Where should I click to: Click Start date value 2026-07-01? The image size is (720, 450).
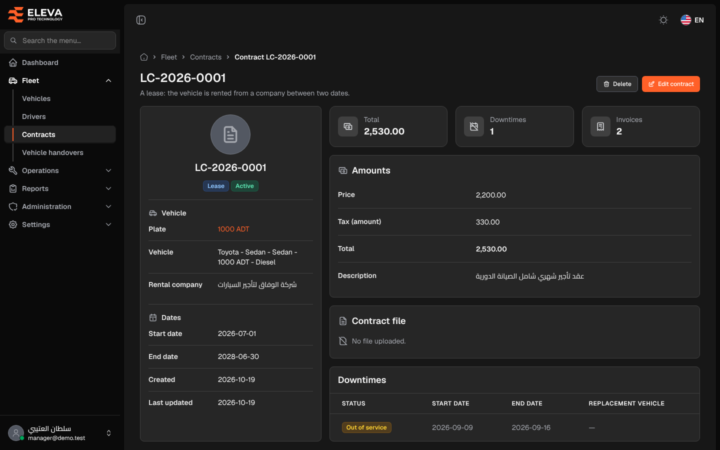[x=237, y=333]
